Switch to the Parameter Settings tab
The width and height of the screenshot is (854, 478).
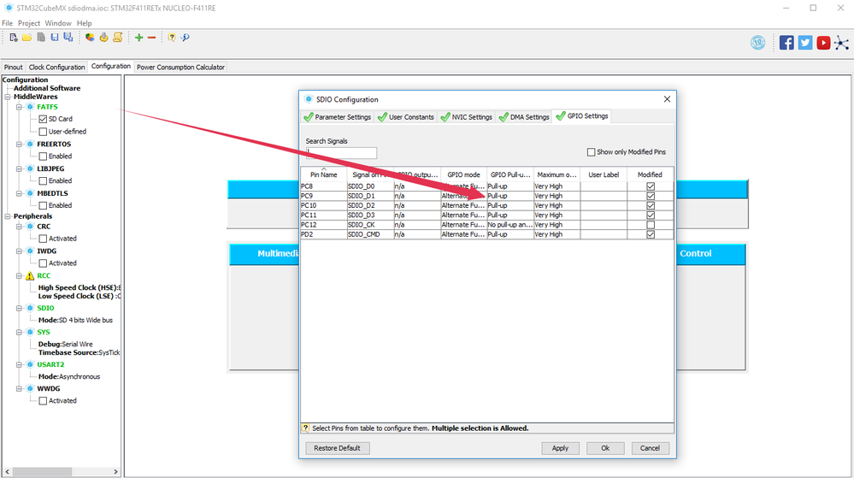[x=338, y=116]
